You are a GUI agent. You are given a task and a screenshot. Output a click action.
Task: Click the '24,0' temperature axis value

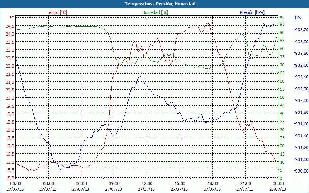[10, 34]
